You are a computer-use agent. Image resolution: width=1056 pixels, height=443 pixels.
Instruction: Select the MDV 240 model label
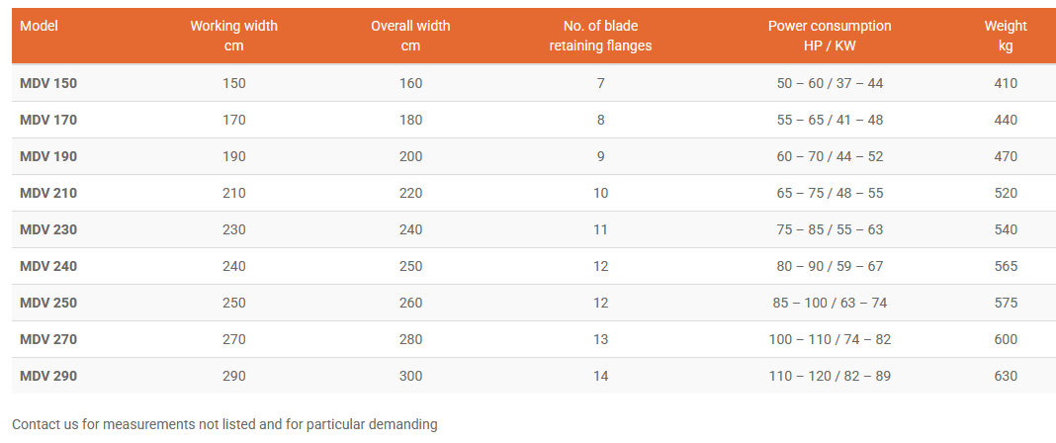point(48,266)
